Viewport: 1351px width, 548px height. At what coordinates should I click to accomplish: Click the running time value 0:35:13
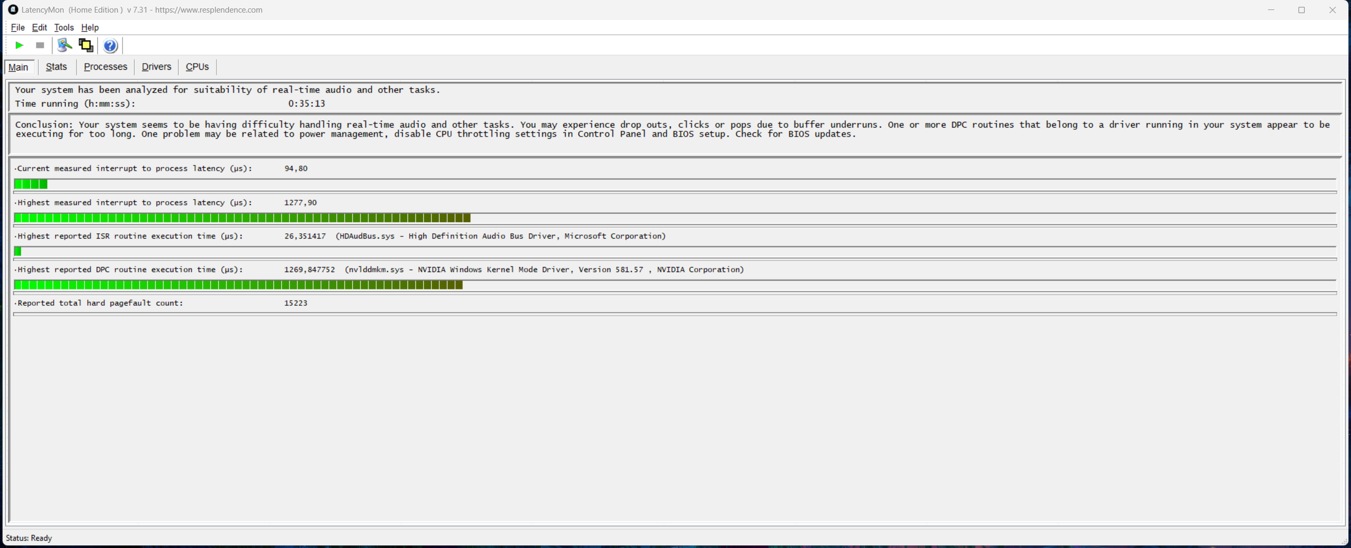[x=306, y=104]
